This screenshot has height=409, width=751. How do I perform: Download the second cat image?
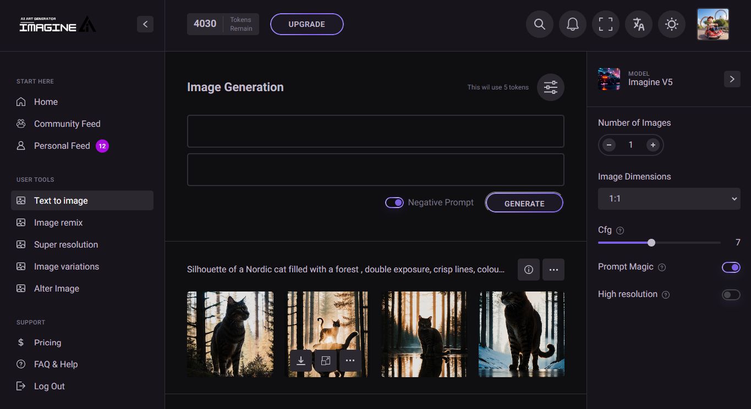coord(301,361)
